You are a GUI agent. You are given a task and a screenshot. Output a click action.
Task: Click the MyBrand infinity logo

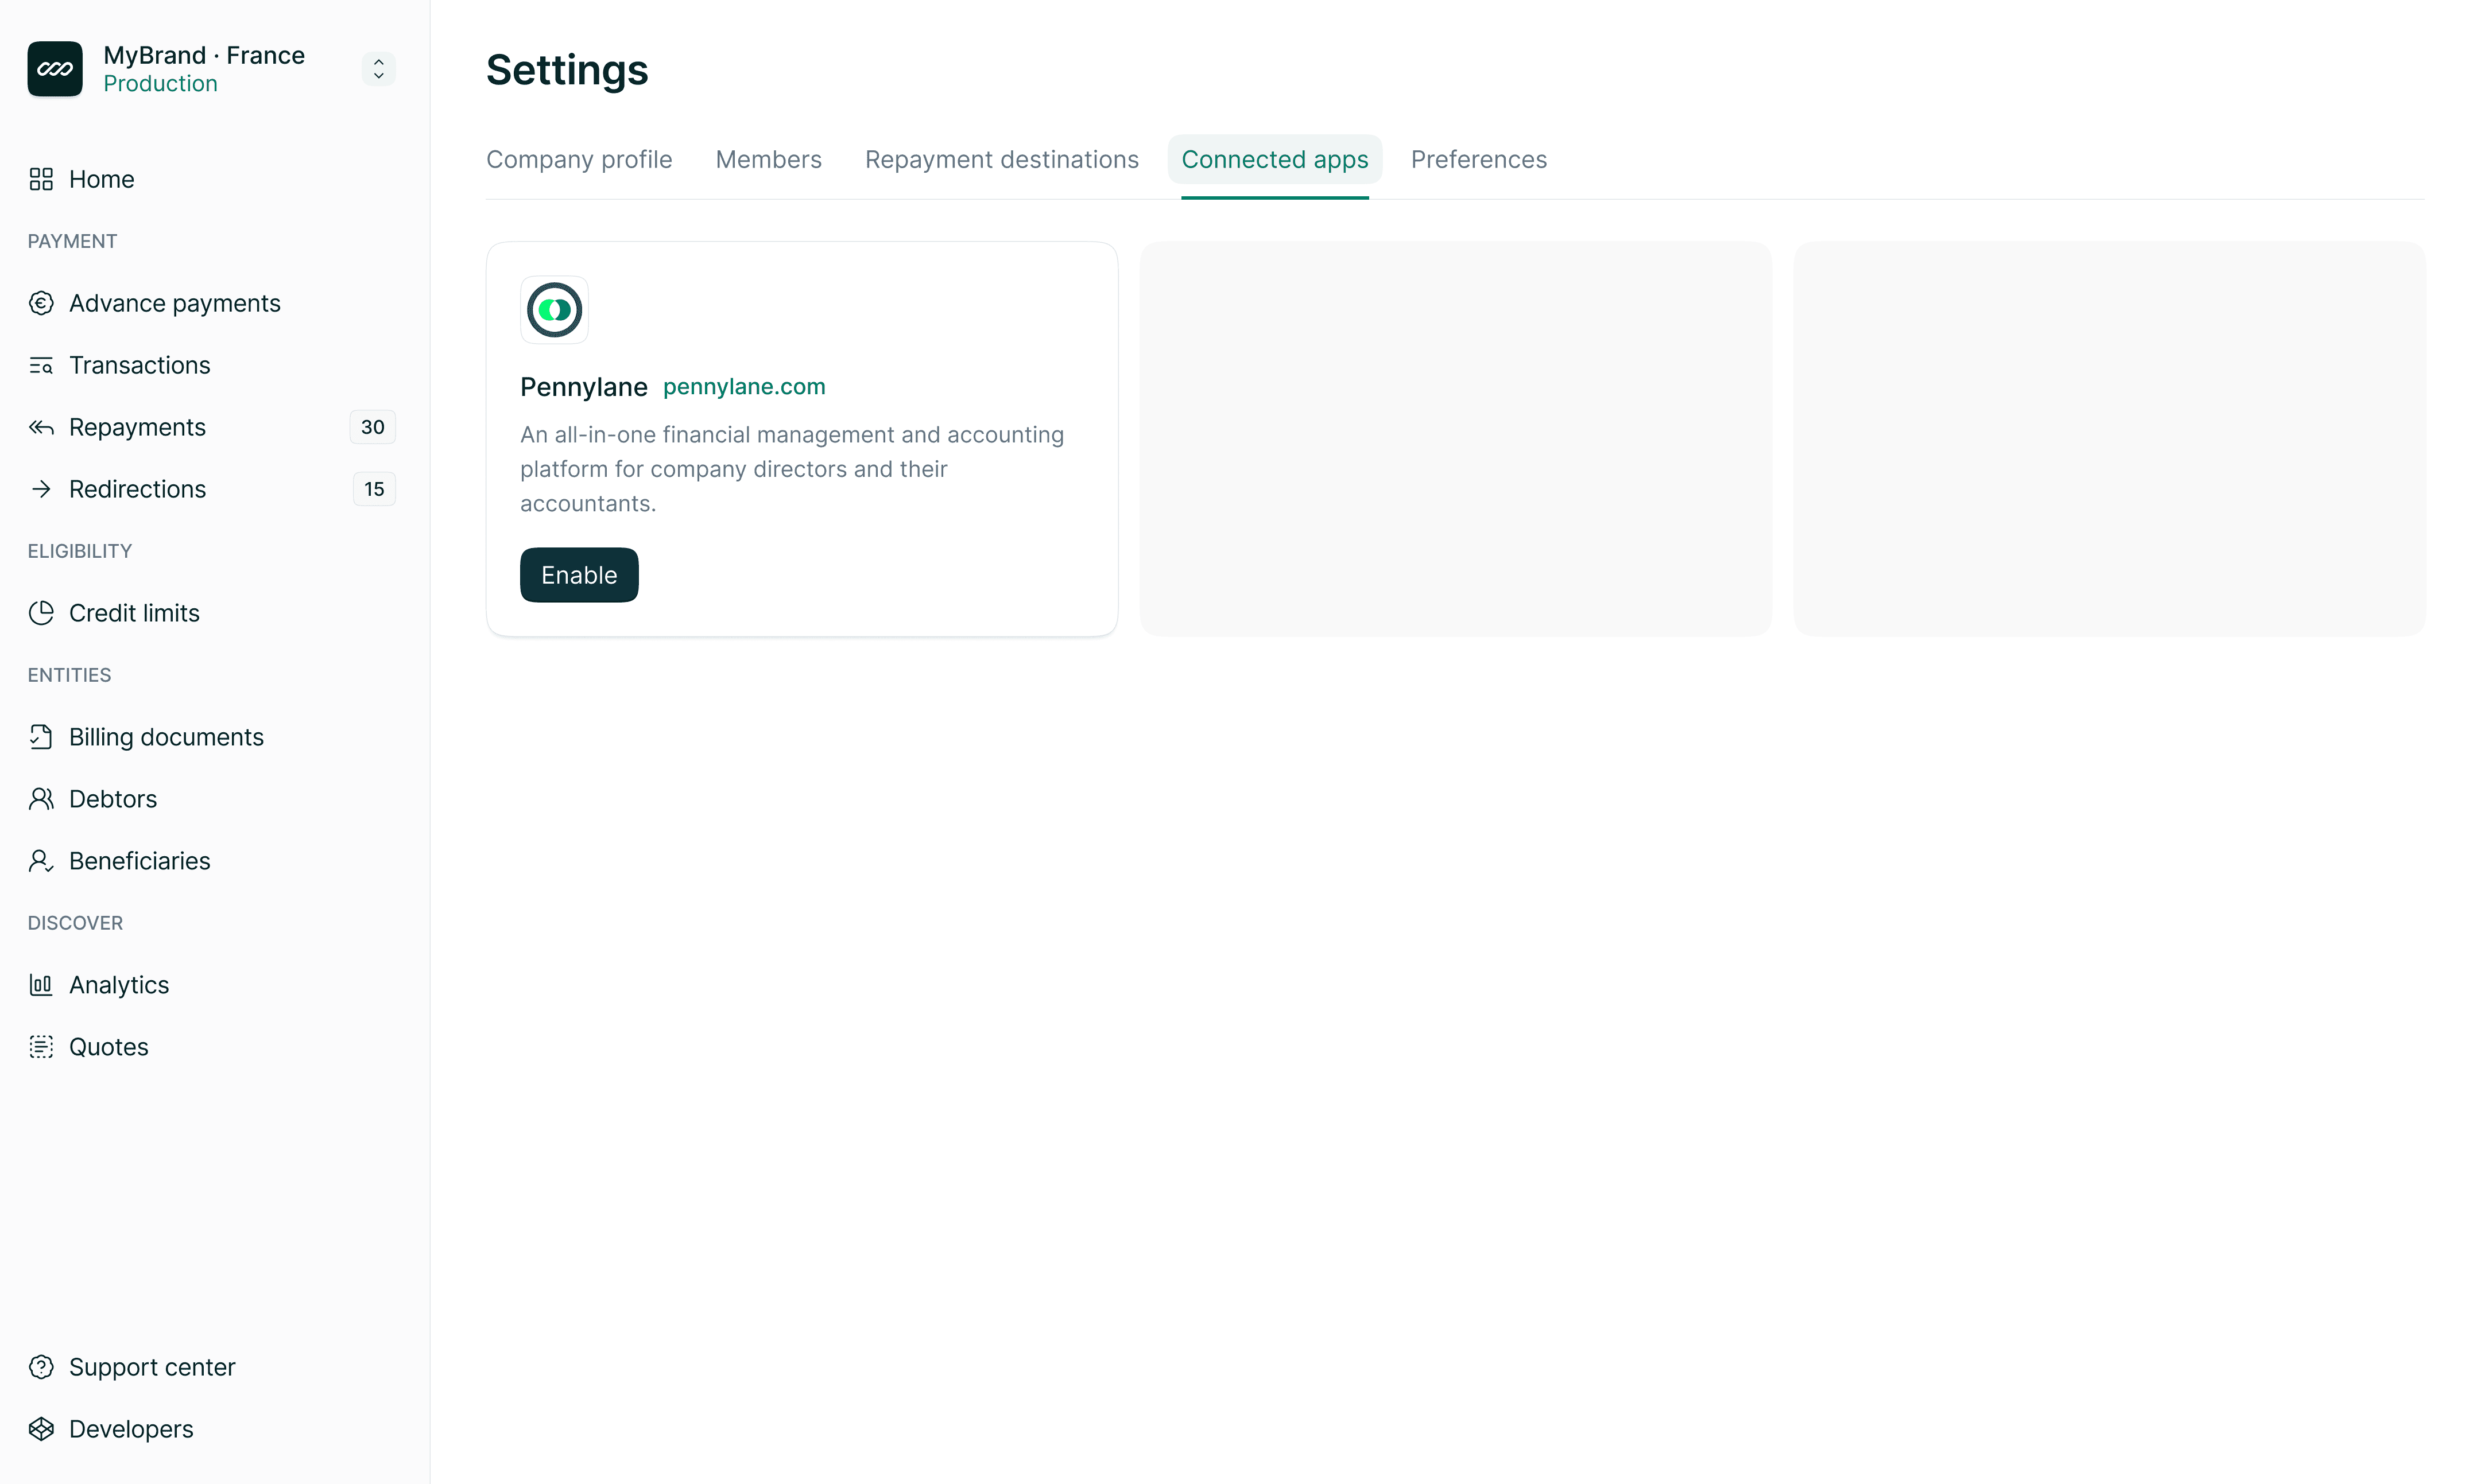(x=55, y=69)
